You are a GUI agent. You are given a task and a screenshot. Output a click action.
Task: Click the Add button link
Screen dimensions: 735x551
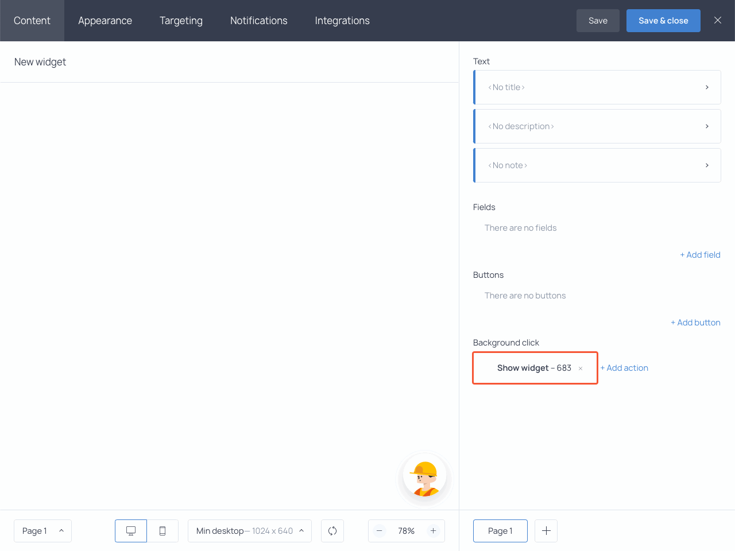pyautogui.click(x=695, y=322)
